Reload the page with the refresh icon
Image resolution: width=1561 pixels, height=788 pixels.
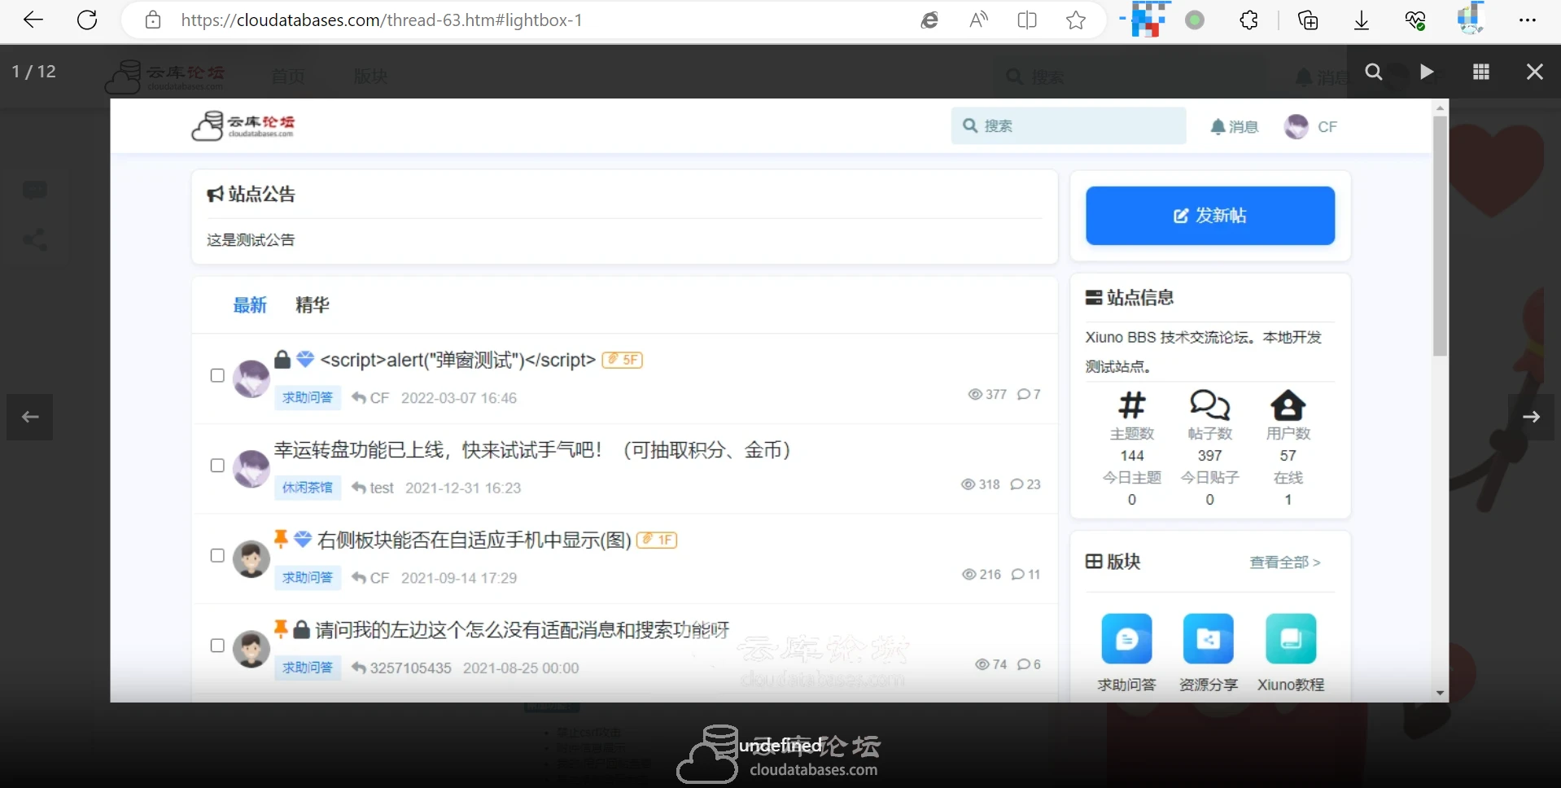click(87, 20)
